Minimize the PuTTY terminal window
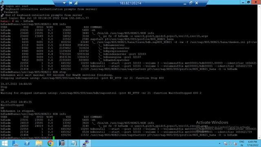Screen dimensions: 261x147 tap(243, 2)
